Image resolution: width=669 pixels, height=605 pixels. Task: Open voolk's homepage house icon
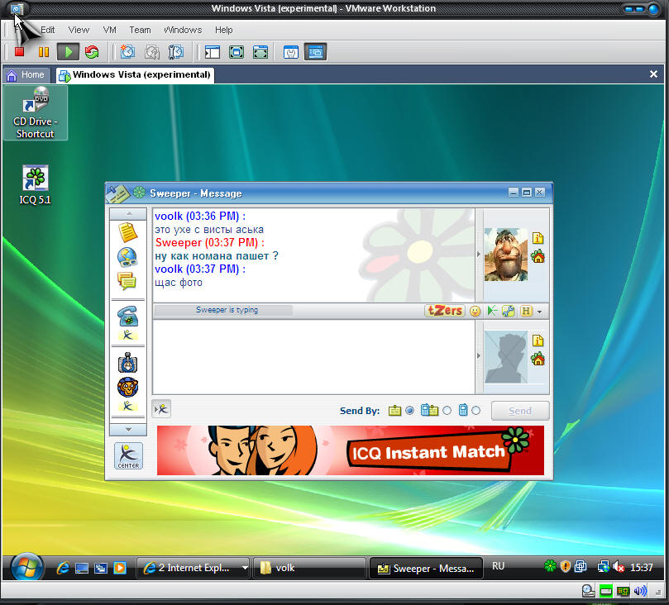tap(538, 257)
